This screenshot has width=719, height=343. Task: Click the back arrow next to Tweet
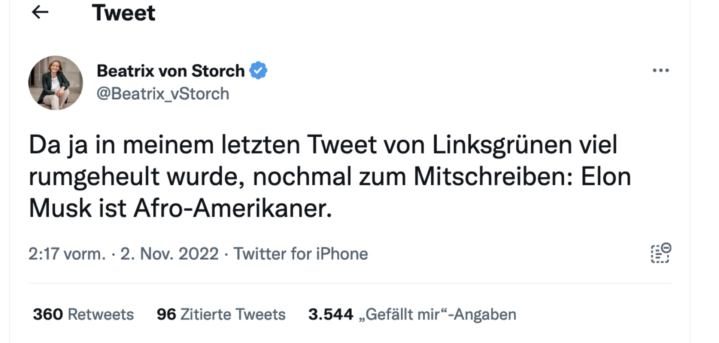[x=40, y=13]
